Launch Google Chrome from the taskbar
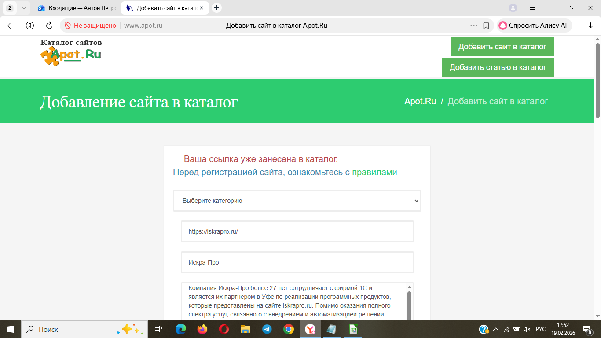This screenshot has height=338, width=601. click(289, 329)
